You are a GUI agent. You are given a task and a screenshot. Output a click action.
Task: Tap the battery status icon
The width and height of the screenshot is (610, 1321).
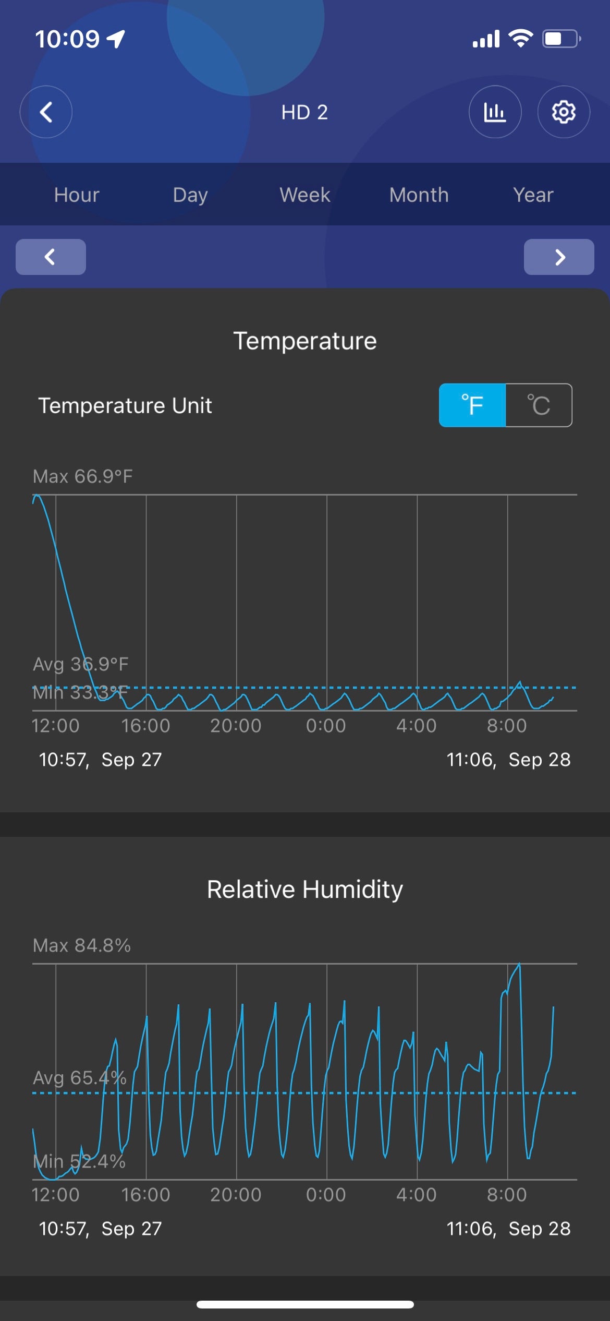click(x=562, y=39)
